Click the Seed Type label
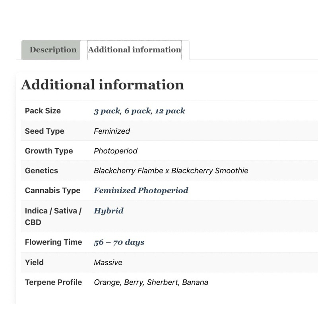 click(45, 131)
